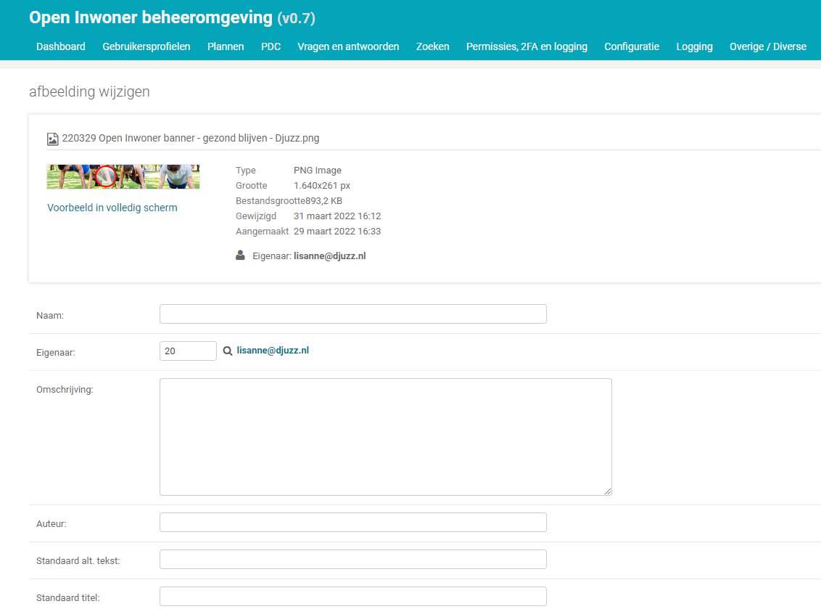
Task: Click the Omschrijving textarea resize handle
Action: tap(607, 491)
